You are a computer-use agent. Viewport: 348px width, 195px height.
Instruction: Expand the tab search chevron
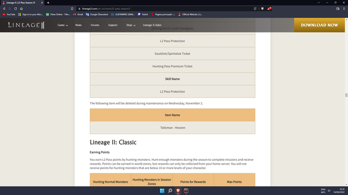(319, 3)
